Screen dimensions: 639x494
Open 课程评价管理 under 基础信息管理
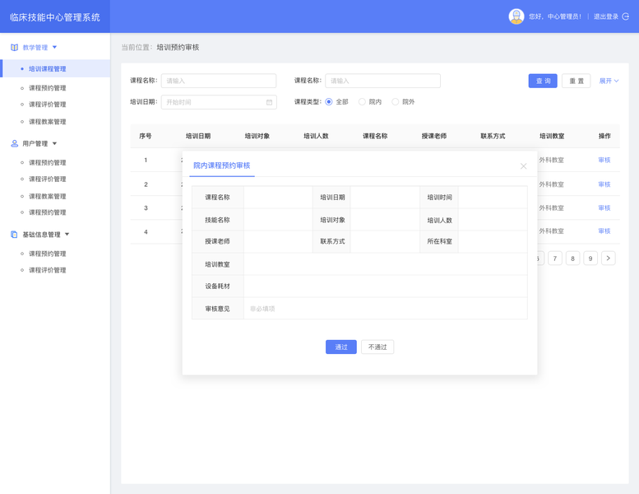click(47, 270)
